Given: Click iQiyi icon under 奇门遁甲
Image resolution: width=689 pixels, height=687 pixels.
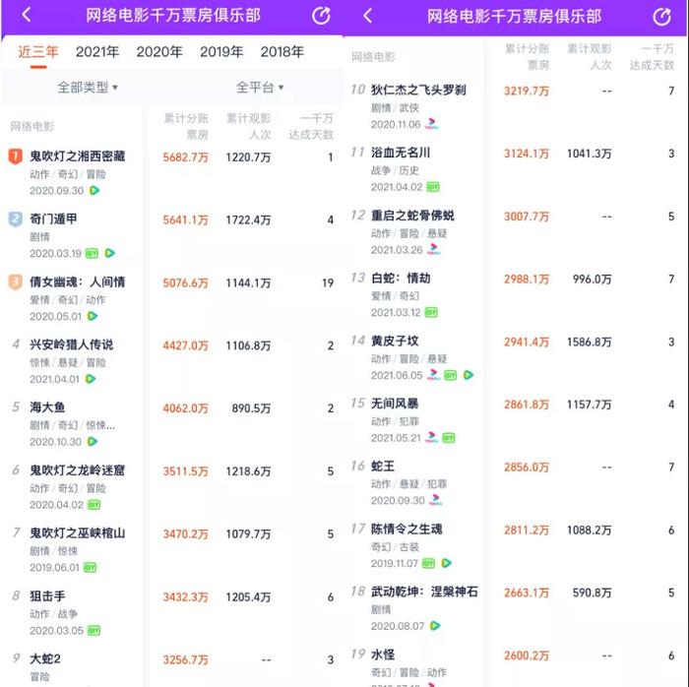Looking at the screenshot, I should 92,254.
